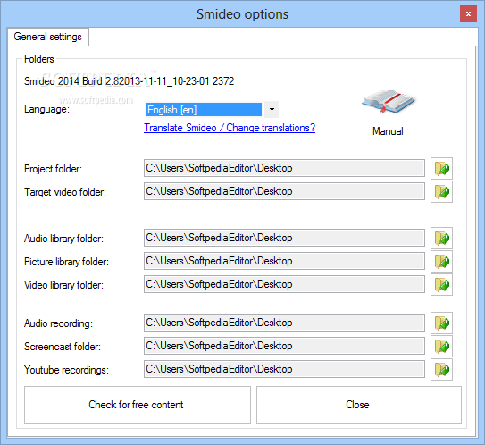Screen dimensions: 485x445
Task: Browse for the Picture library folder
Action: point(441,262)
